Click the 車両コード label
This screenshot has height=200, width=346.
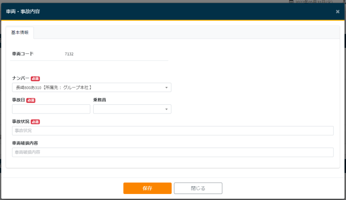[23, 54]
